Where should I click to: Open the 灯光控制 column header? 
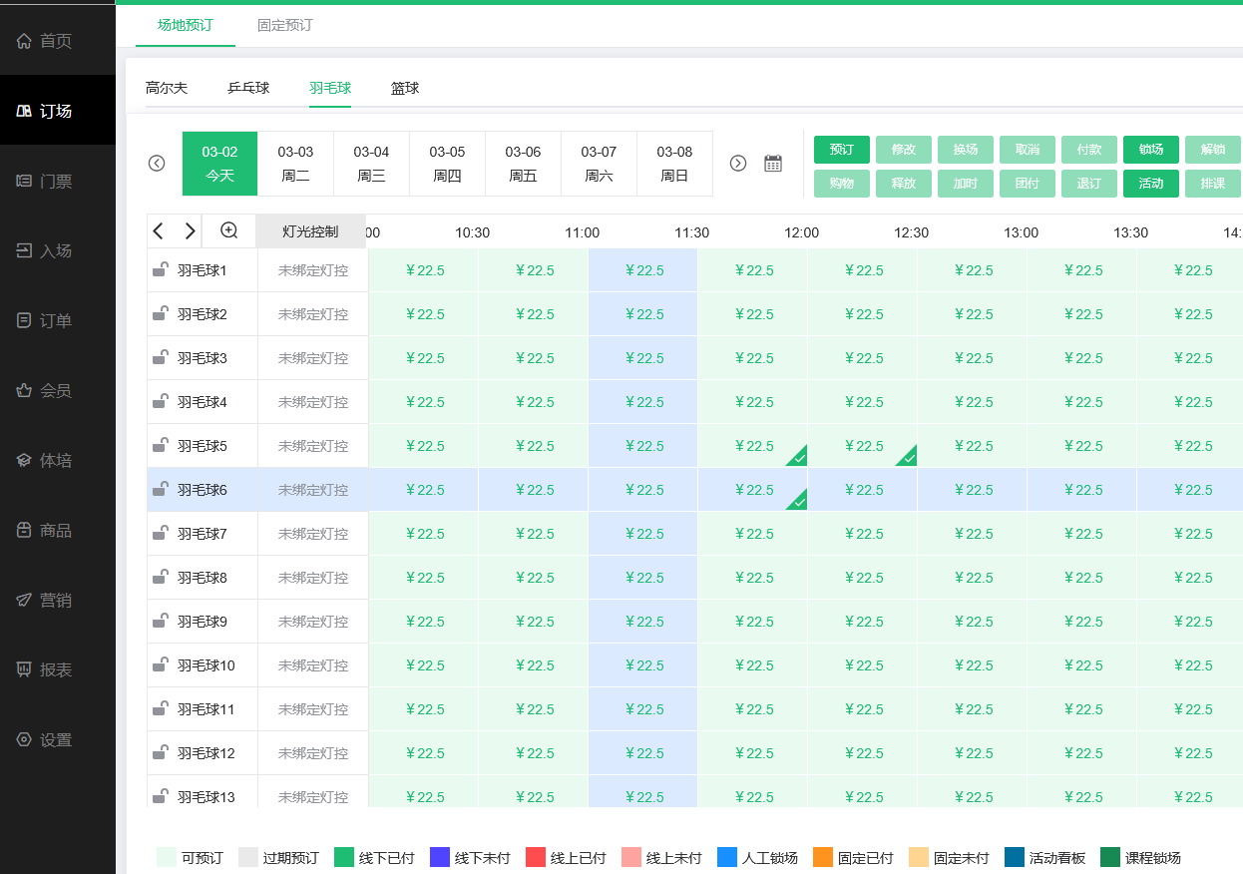(310, 231)
